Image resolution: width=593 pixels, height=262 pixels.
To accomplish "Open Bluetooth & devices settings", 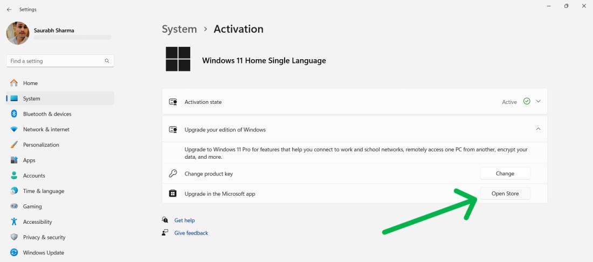I will [x=47, y=114].
